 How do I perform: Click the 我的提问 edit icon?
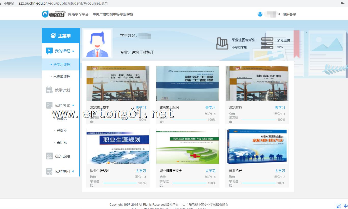(49, 171)
